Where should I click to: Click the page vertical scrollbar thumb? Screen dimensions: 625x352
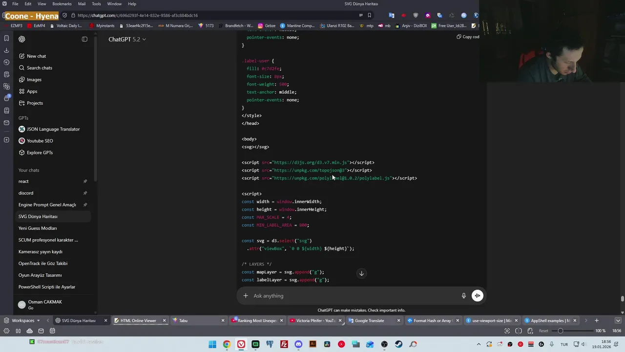coord(622,299)
